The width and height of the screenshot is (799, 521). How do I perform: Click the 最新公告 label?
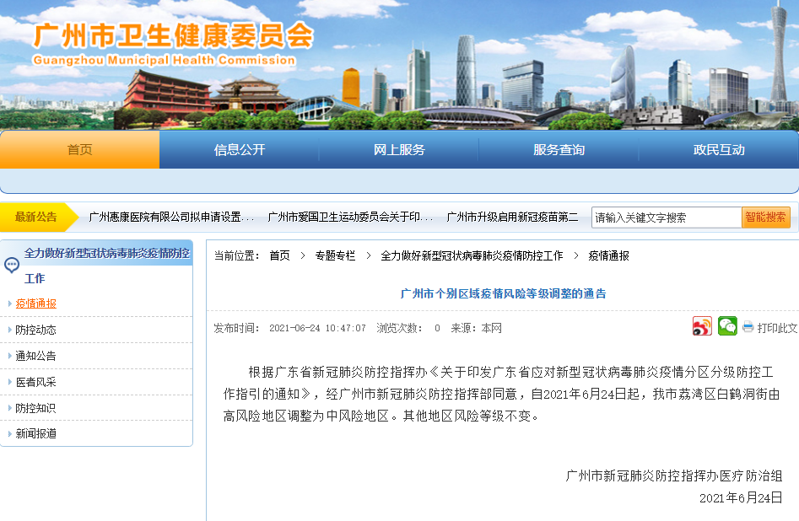[x=35, y=217]
